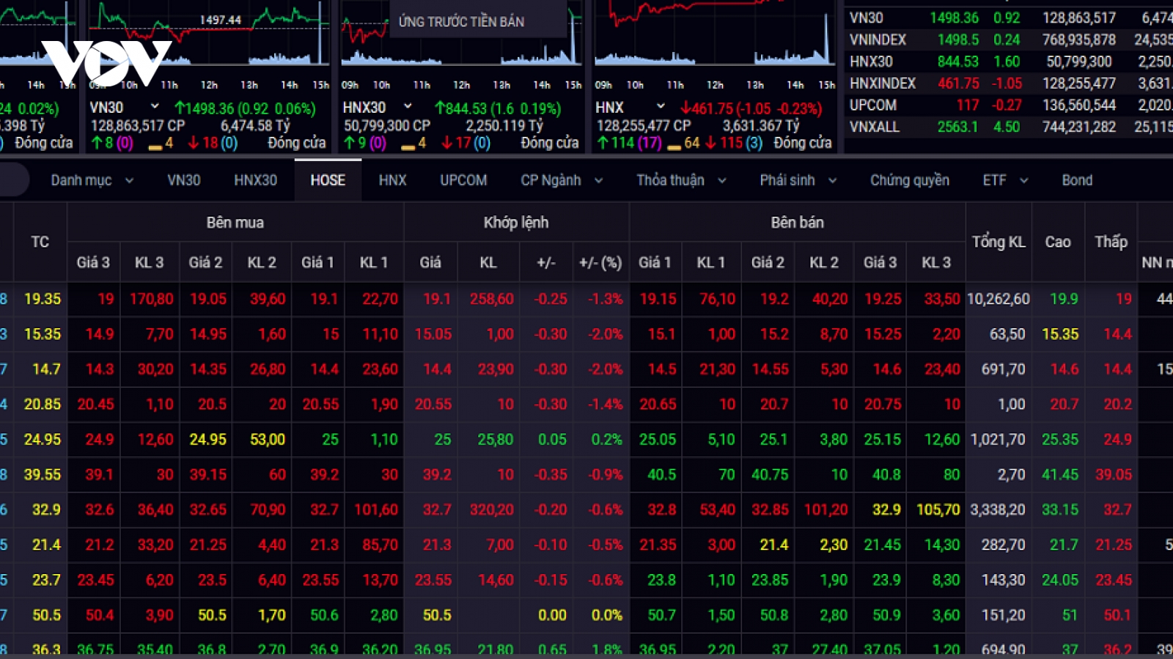This screenshot has height=659, width=1173.
Task: Click reference price 39.55 cell
Action: click(x=42, y=474)
